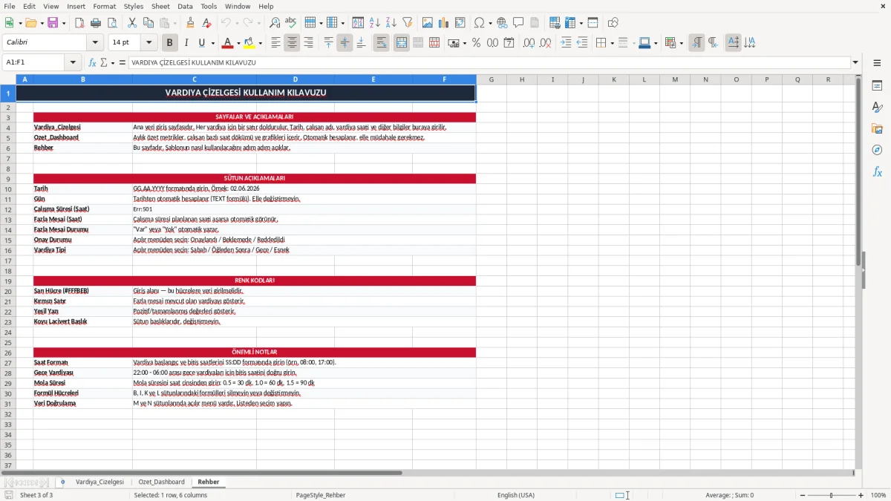Apply yellow background color swatch
Viewport: 891px width, 501px height.
coord(249,43)
